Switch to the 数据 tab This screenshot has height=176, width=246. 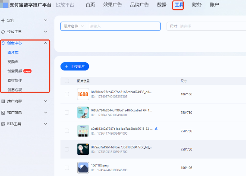pyautogui.click(x=161, y=5)
